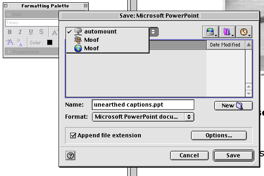This screenshot has width=264, height=176.
Task: Toggle Italic in the Formatting Palette
Action: click(x=20, y=32)
